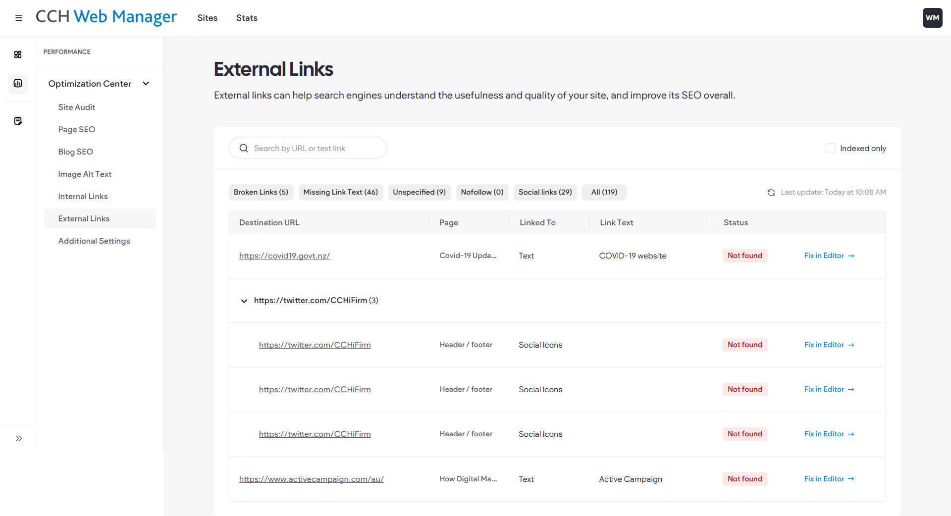
Task: Click the WM user avatar
Action: point(932,18)
